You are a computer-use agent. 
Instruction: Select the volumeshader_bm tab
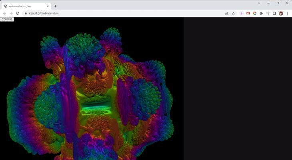tap(26, 6)
